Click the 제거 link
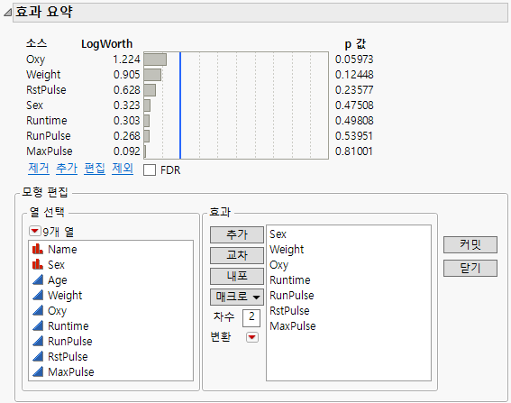Viewport: 511px width, 403px height. pos(39,169)
